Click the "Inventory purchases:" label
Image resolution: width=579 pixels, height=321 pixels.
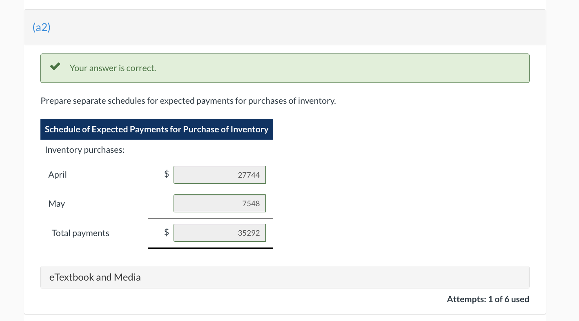(85, 150)
